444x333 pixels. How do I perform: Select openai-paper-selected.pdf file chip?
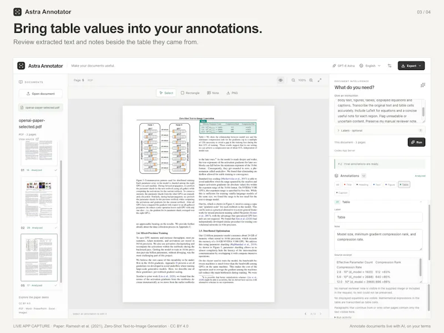41,108
